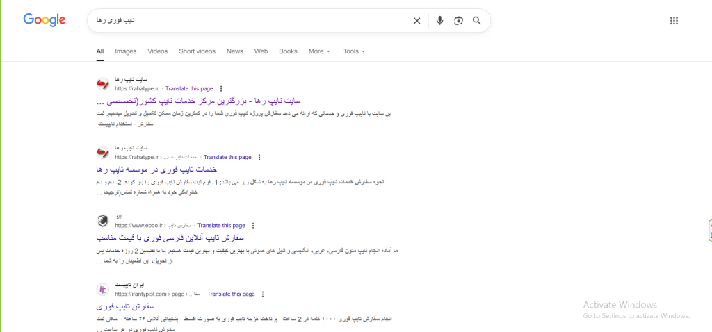Click inside the Google search input field
This screenshot has height=332, width=712.
(x=250, y=21)
